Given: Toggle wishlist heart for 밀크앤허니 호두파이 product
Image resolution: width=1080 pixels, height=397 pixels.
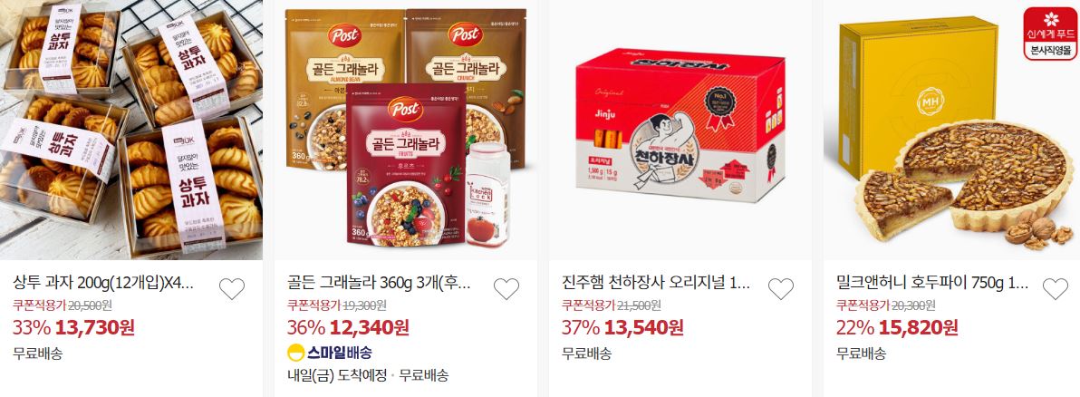Looking at the screenshot, I should click(1055, 288).
